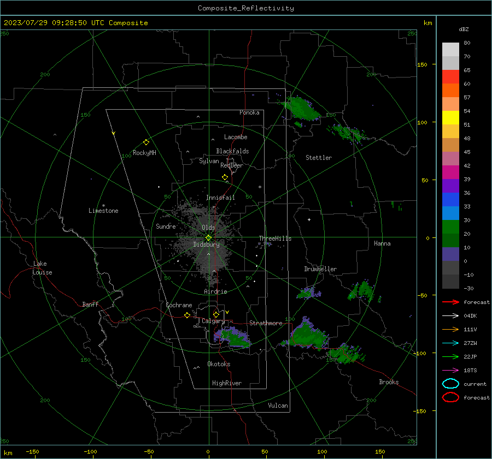Click the white 04DK arrow icon

coord(450,316)
